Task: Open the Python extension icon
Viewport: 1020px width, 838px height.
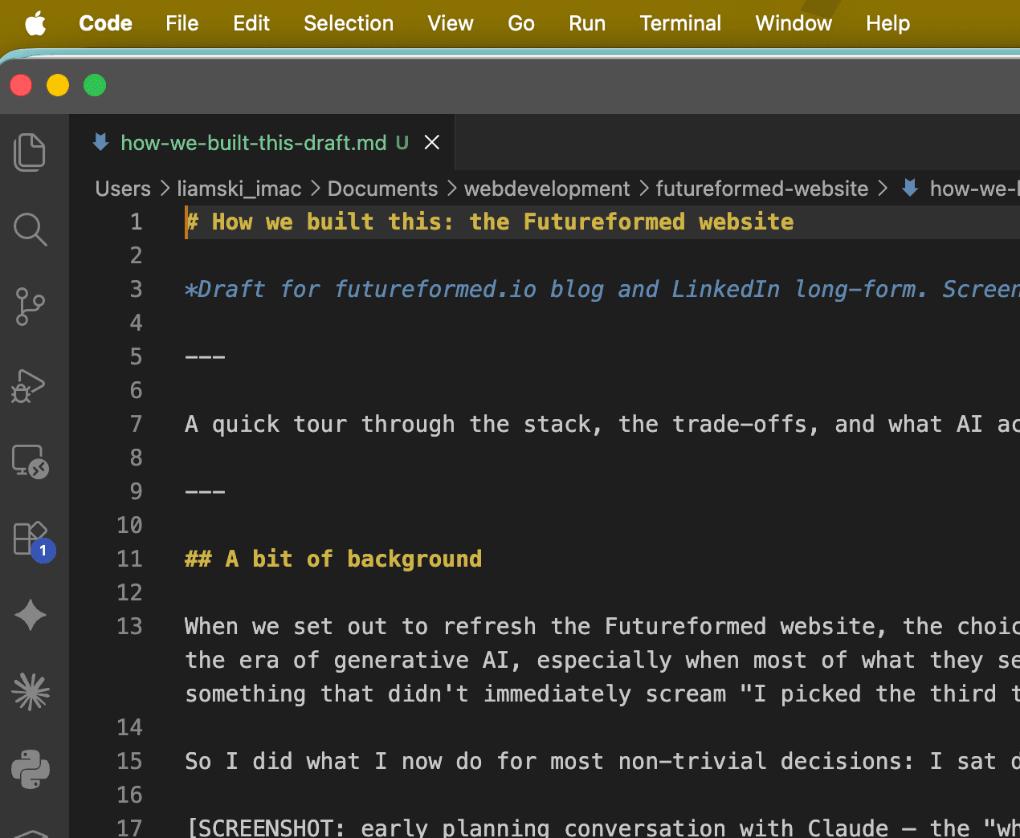Action: pyautogui.click(x=31, y=769)
